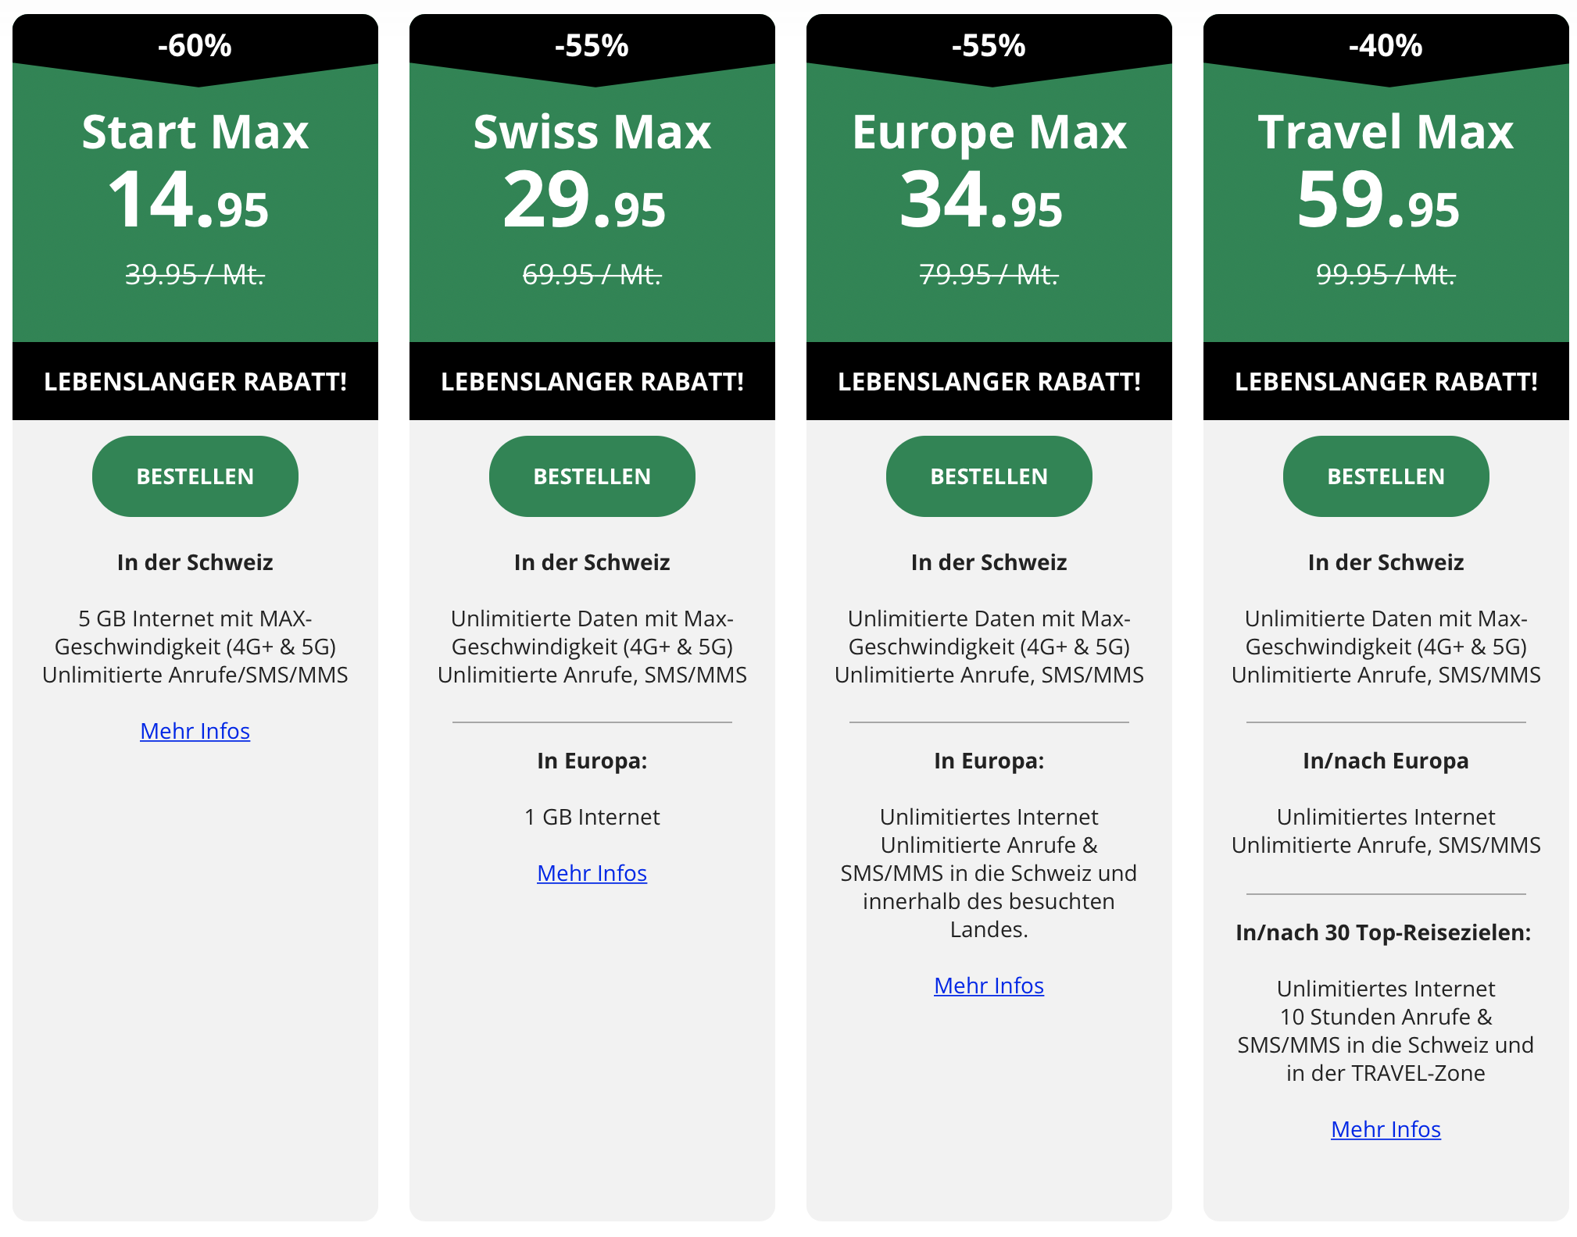This screenshot has width=1577, height=1237.
Task: Follow Mehr Infos link for Travel Max
Action: tap(1386, 1129)
